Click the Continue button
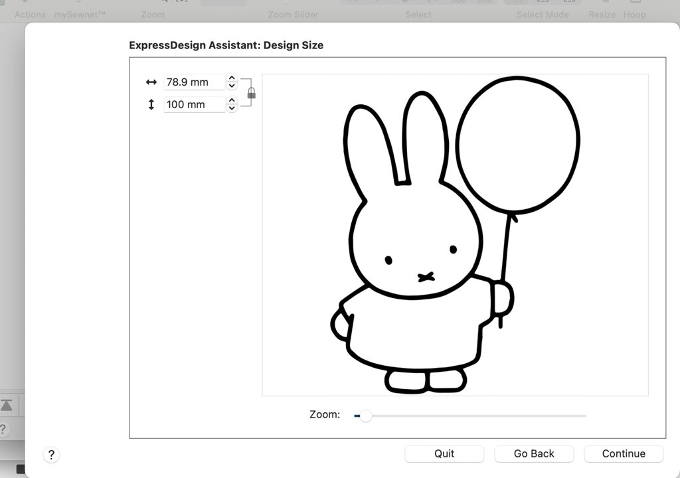Viewport: 680px width, 478px height. [x=623, y=453]
